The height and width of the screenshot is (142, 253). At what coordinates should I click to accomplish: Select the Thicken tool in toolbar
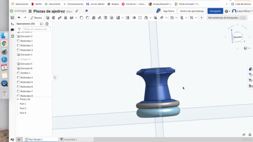(x=72, y=18)
